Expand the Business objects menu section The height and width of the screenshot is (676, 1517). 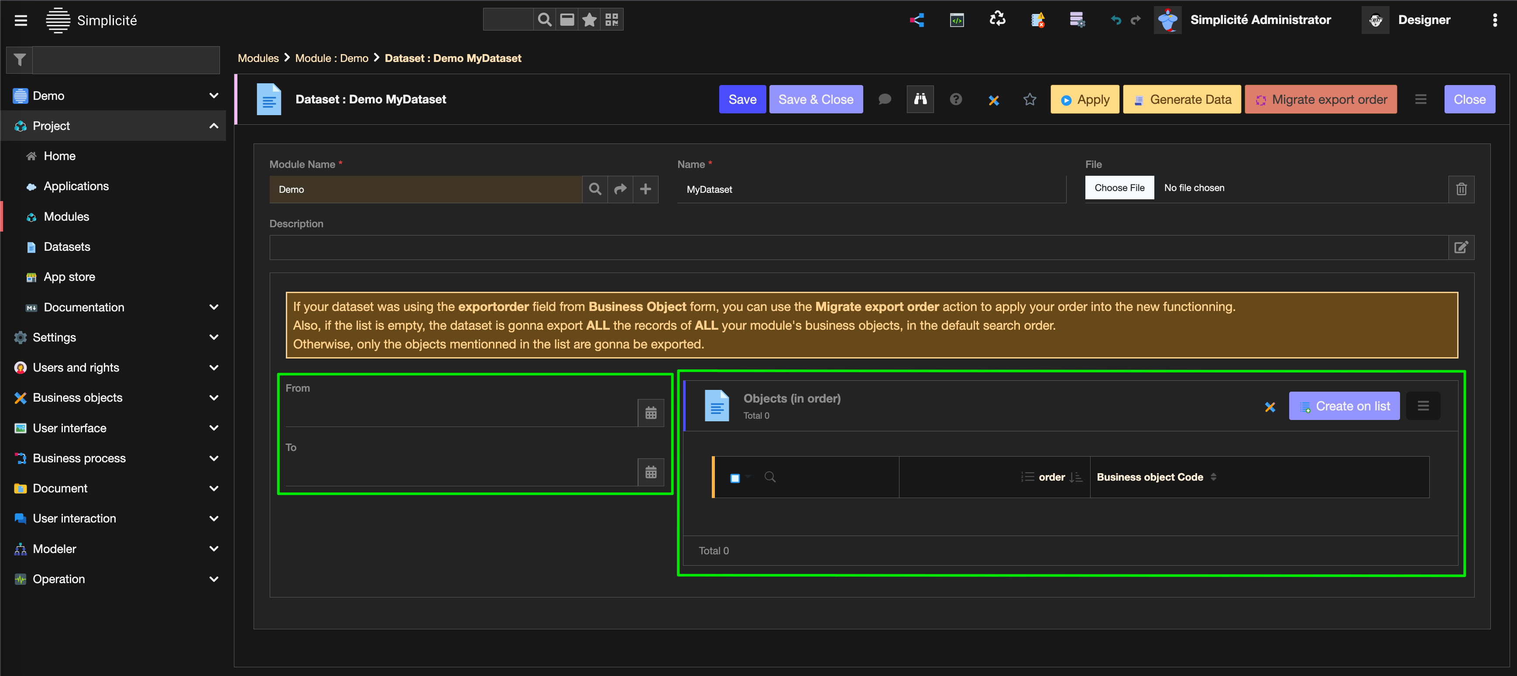(213, 398)
